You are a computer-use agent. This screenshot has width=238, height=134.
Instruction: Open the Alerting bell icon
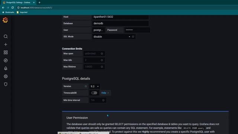(6, 68)
